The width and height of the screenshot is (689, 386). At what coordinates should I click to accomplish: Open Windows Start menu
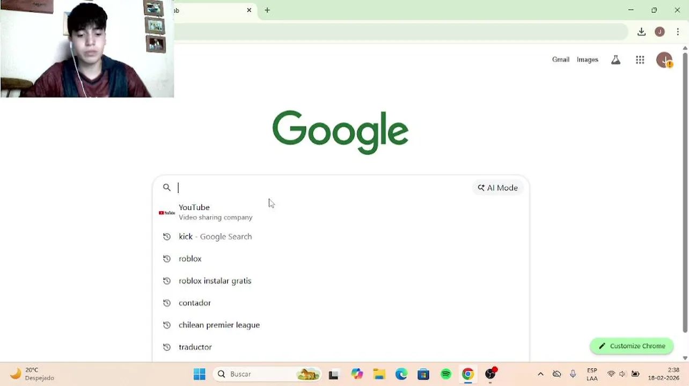pos(199,374)
